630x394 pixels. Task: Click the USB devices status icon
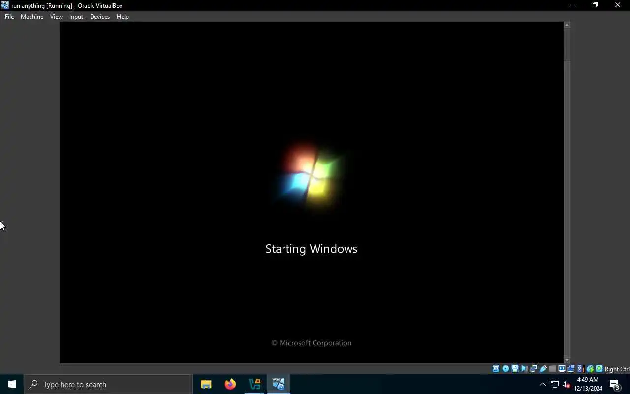click(x=543, y=369)
